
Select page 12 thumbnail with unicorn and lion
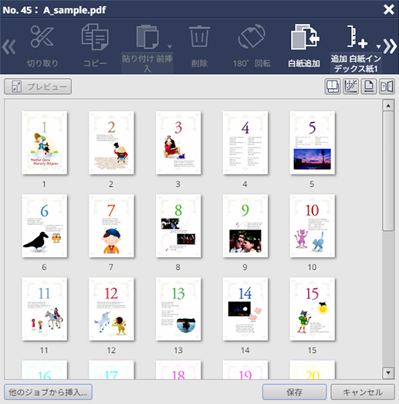tap(111, 309)
